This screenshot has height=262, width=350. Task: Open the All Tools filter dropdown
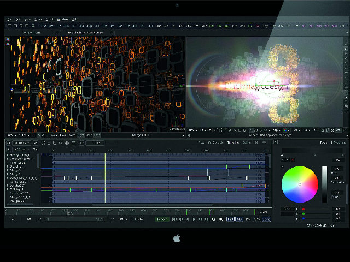point(22,143)
